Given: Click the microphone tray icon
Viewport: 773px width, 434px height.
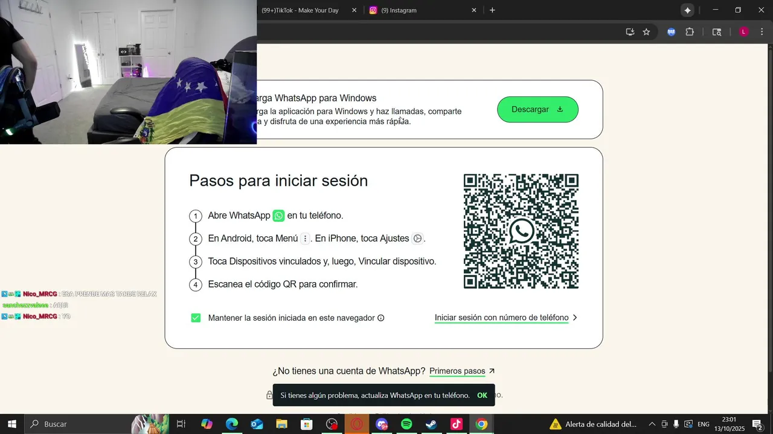Looking at the screenshot, I should pos(676,424).
